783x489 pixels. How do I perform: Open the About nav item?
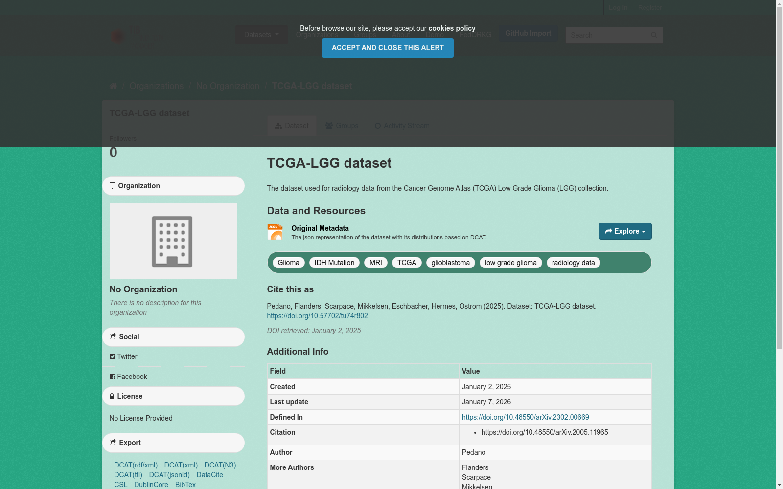pos(401,35)
